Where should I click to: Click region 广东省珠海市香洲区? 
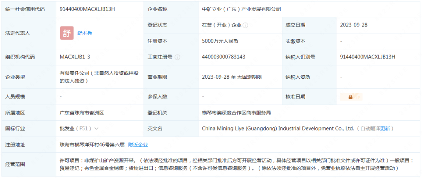pos(82,113)
